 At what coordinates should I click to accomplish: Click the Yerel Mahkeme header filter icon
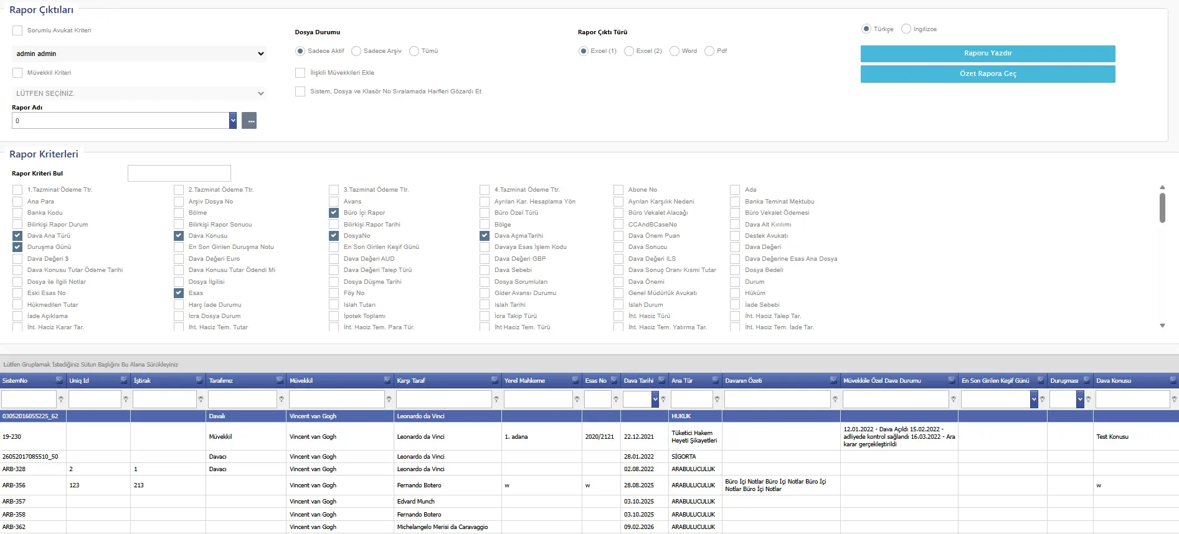click(575, 380)
